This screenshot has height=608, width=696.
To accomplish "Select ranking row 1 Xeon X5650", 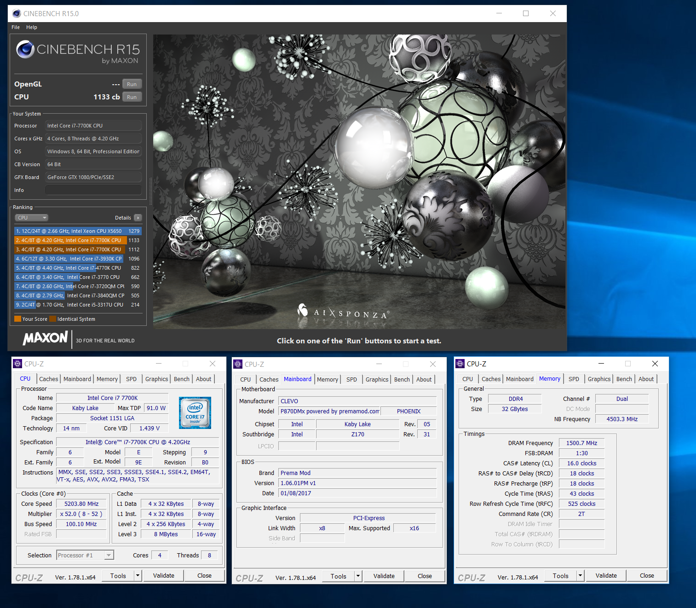I will pyautogui.click(x=78, y=231).
